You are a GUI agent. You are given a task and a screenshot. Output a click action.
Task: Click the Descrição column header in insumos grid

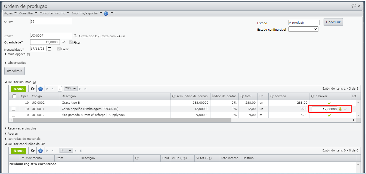coord(115,96)
